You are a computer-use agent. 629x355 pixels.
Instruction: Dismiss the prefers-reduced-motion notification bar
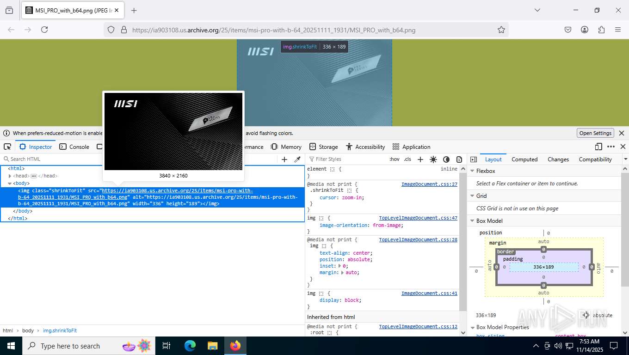point(622,133)
